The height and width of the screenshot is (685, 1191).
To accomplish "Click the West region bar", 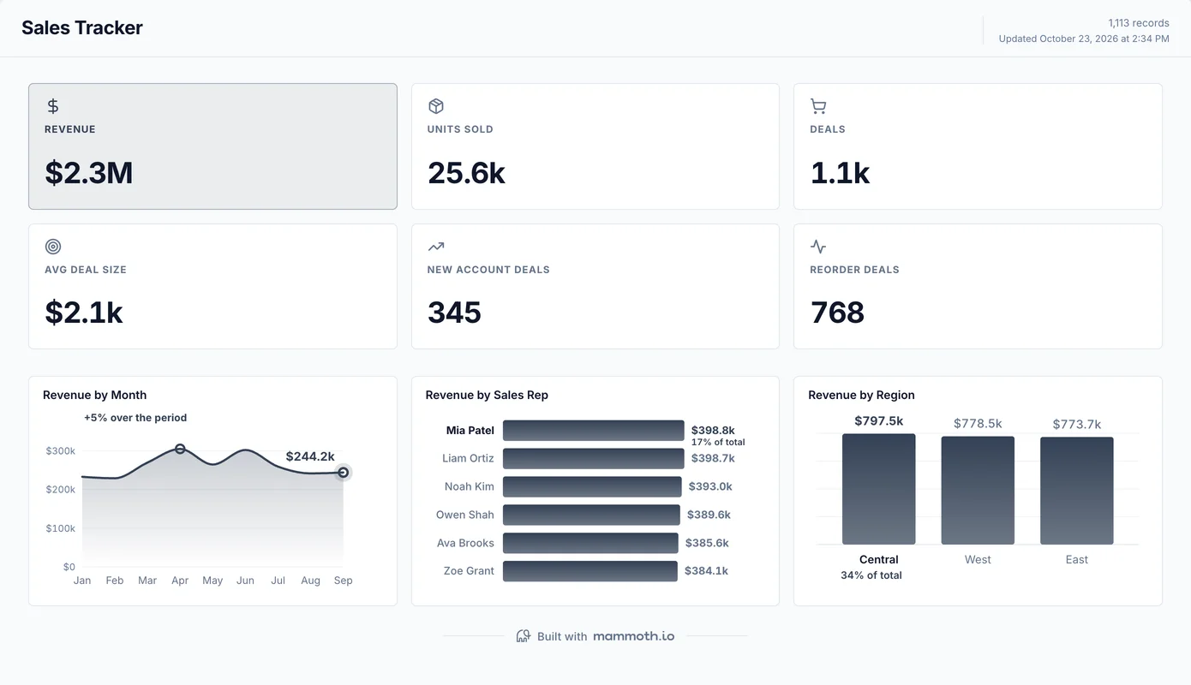I will click(x=978, y=491).
